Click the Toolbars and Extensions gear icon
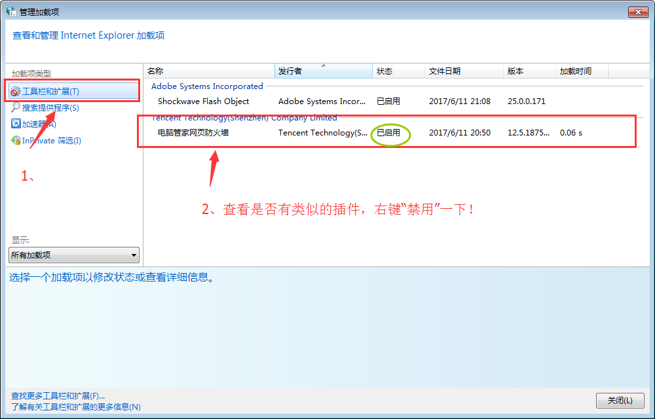The width and height of the screenshot is (655, 419). coord(16,92)
